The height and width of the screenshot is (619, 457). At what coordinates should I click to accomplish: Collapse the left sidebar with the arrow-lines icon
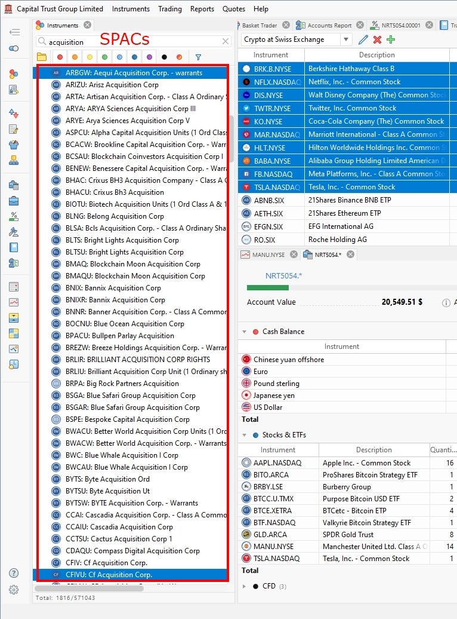14,32
